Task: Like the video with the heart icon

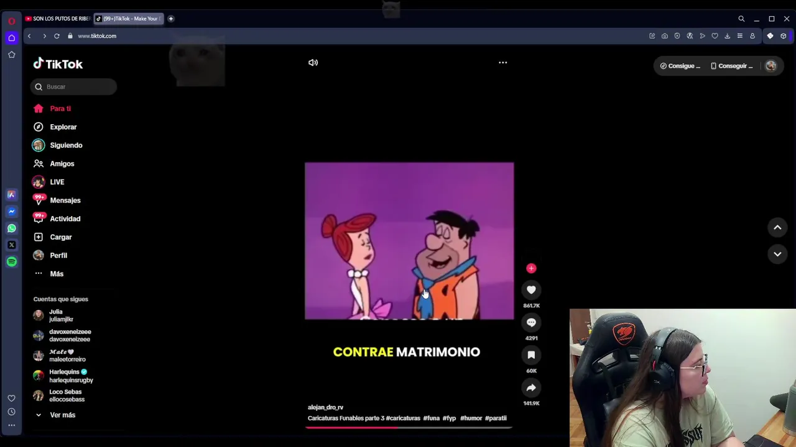Action: pyautogui.click(x=531, y=290)
